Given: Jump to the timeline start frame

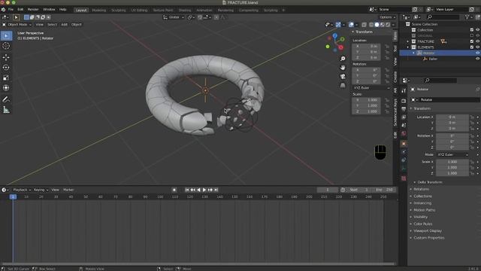Looking at the screenshot, I should pos(187,190).
